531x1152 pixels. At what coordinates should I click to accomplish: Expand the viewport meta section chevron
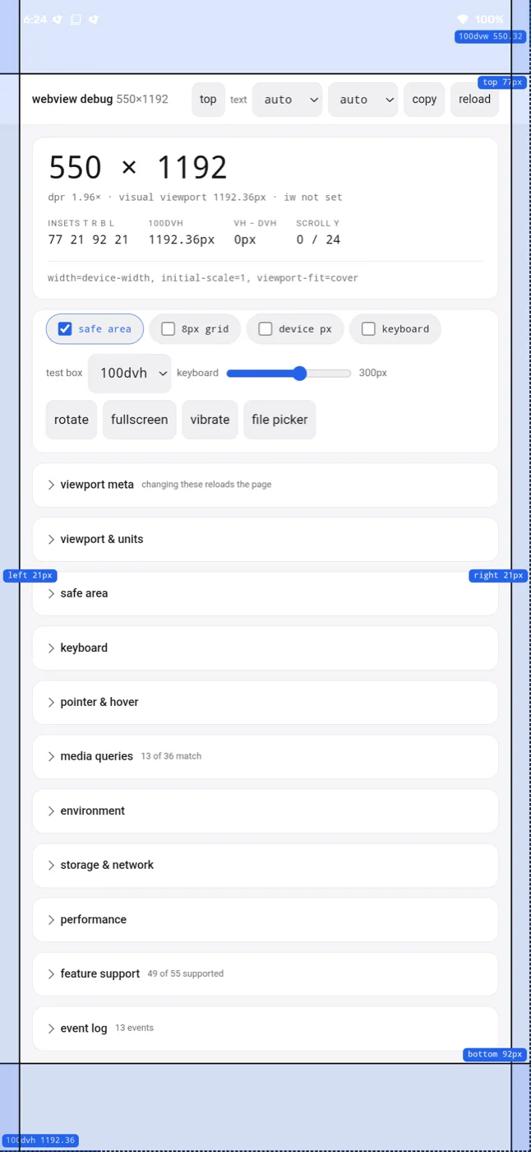pyautogui.click(x=51, y=485)
